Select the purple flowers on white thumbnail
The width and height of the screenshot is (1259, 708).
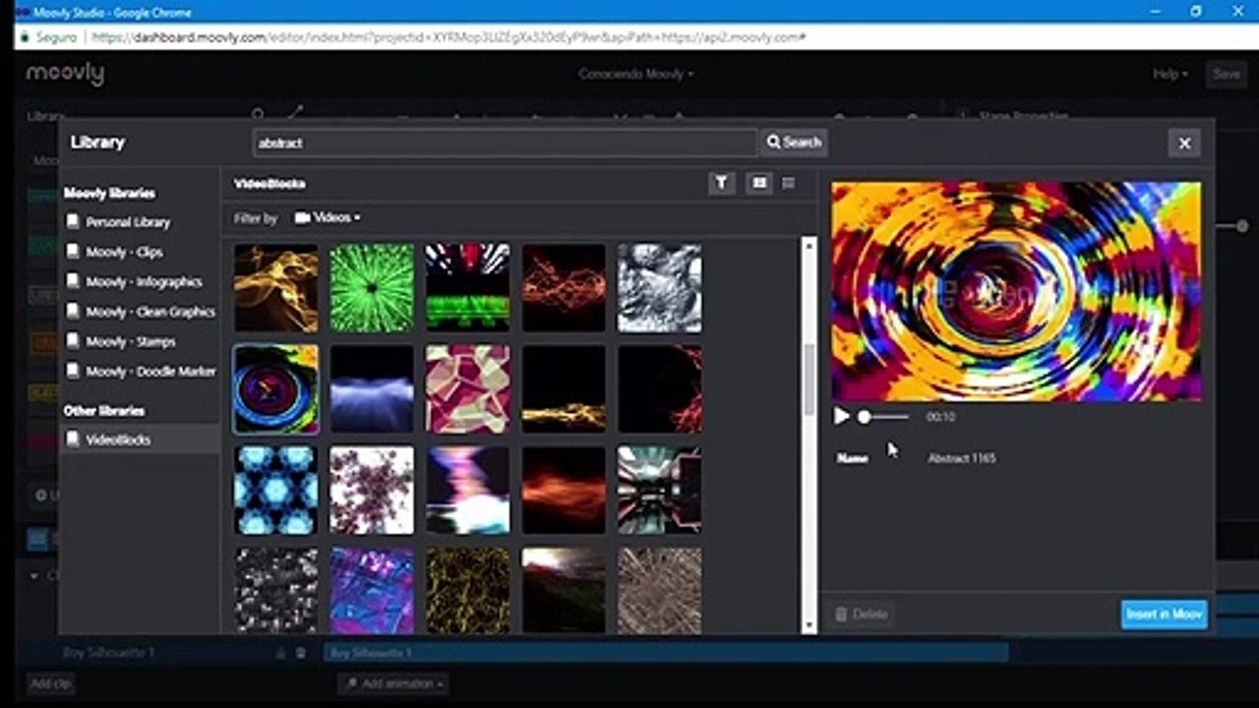tap(372, 490)
